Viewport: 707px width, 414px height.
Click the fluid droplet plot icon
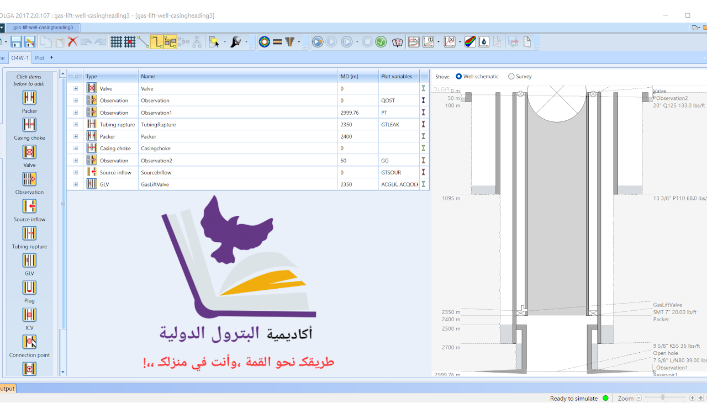click(x=484, y=42)
